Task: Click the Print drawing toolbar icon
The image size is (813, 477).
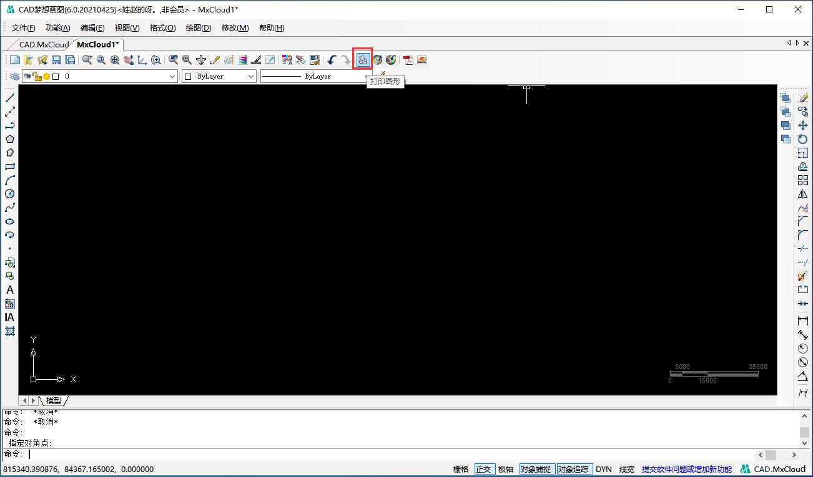Action: coord(362,60)
